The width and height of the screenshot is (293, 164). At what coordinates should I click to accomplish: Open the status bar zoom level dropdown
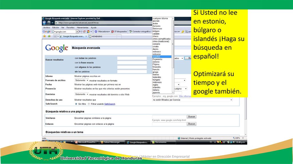[243, 138]
